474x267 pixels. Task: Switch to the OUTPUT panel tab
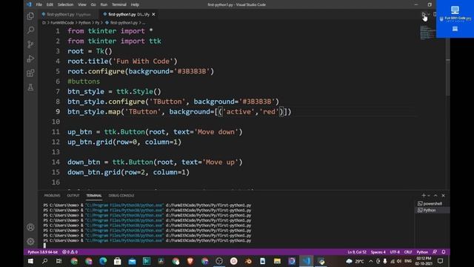point(73,196)
